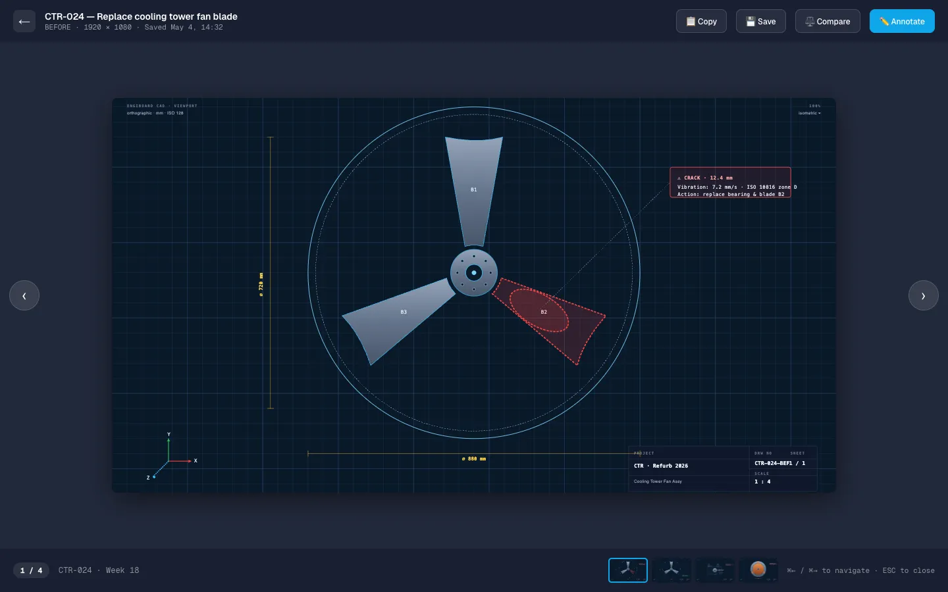Click the B2 label on the red blade
Viewport: 948px width, 592px height.
pos(544,312)
